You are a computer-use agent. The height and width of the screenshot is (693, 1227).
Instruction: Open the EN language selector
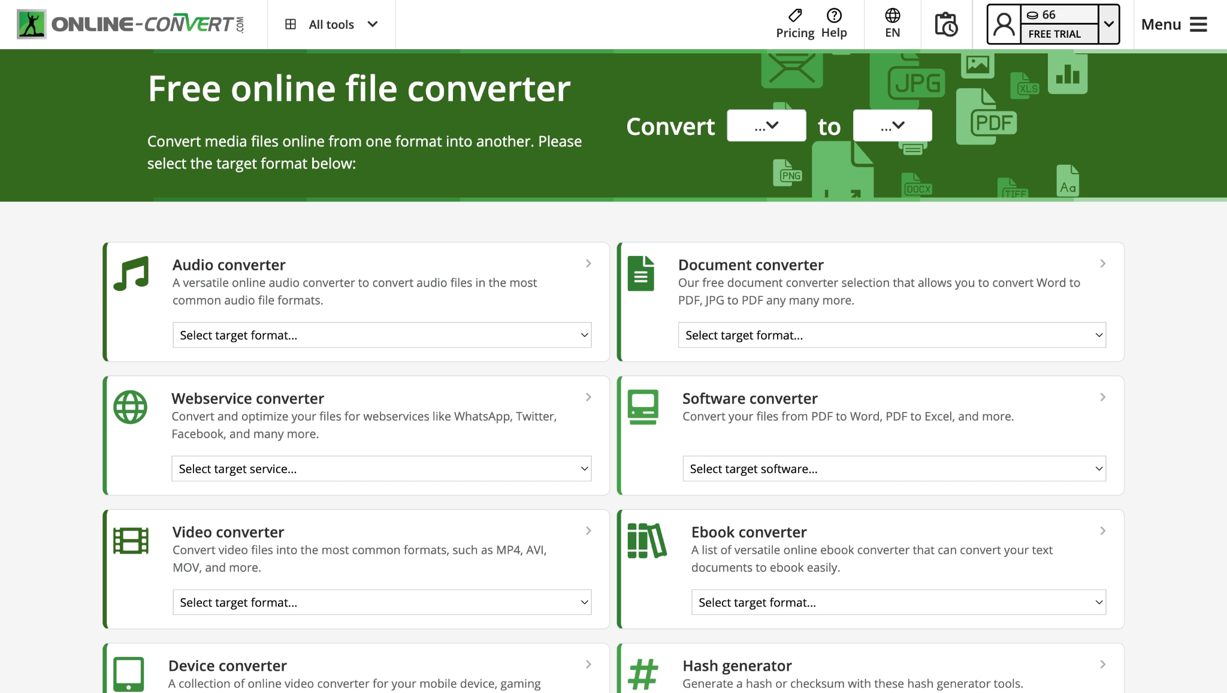click(892, 24)
